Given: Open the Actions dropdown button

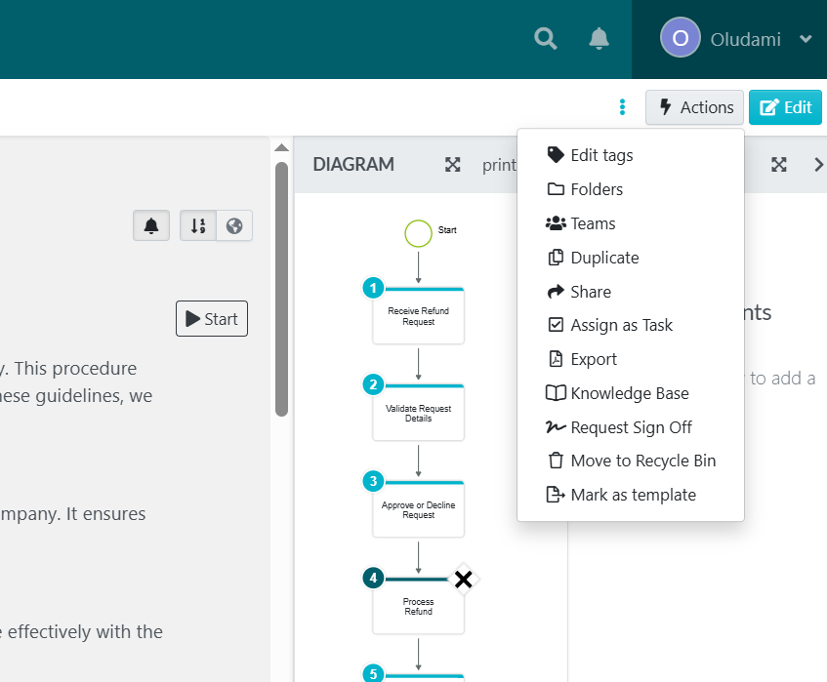Looking at the screenshot, I should [694, 107].
